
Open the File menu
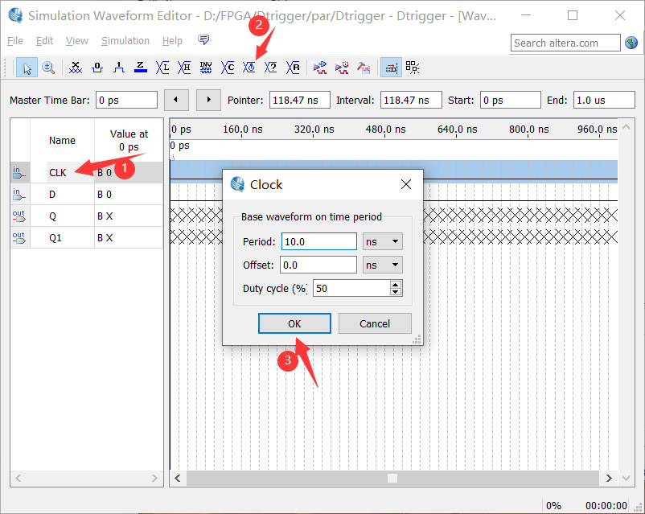point(15,41)
